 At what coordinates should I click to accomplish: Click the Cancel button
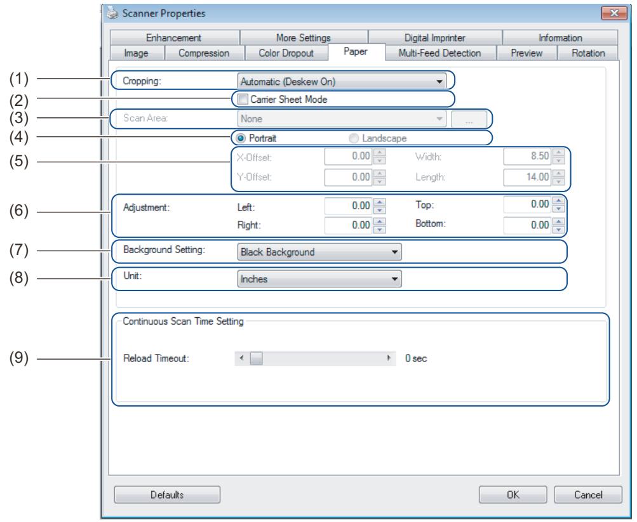(588, 495)
